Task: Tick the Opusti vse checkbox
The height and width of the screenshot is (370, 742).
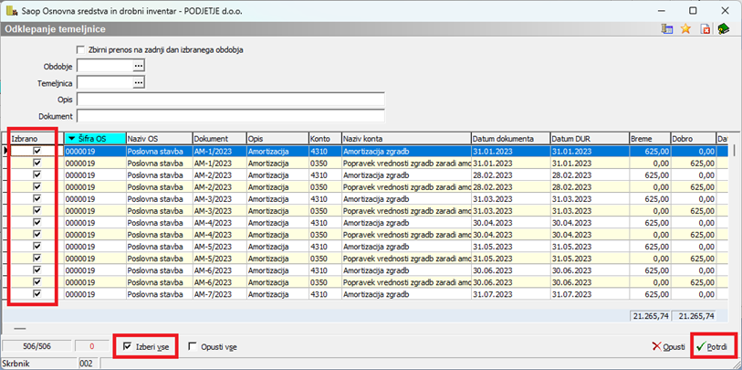Action: (x=193, y=346)
